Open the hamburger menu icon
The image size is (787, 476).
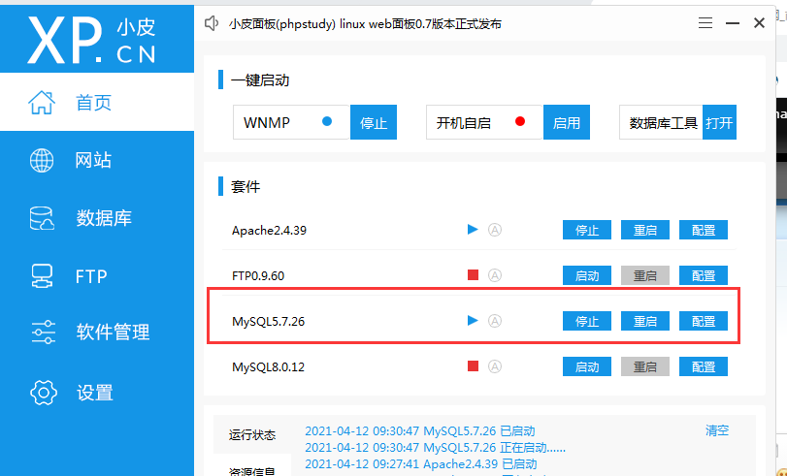(705, 23)
